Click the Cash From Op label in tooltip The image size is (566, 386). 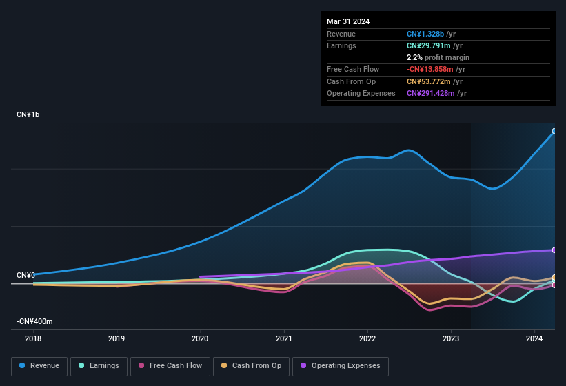pyautogui.click(x=351, y=81)
